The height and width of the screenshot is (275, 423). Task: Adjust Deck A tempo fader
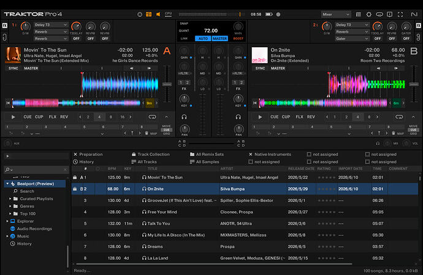pyautogui.click(x=167, y=84)
